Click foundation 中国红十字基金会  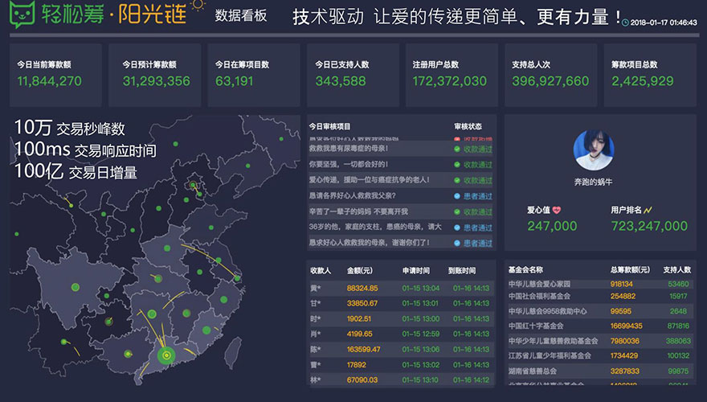536,326
